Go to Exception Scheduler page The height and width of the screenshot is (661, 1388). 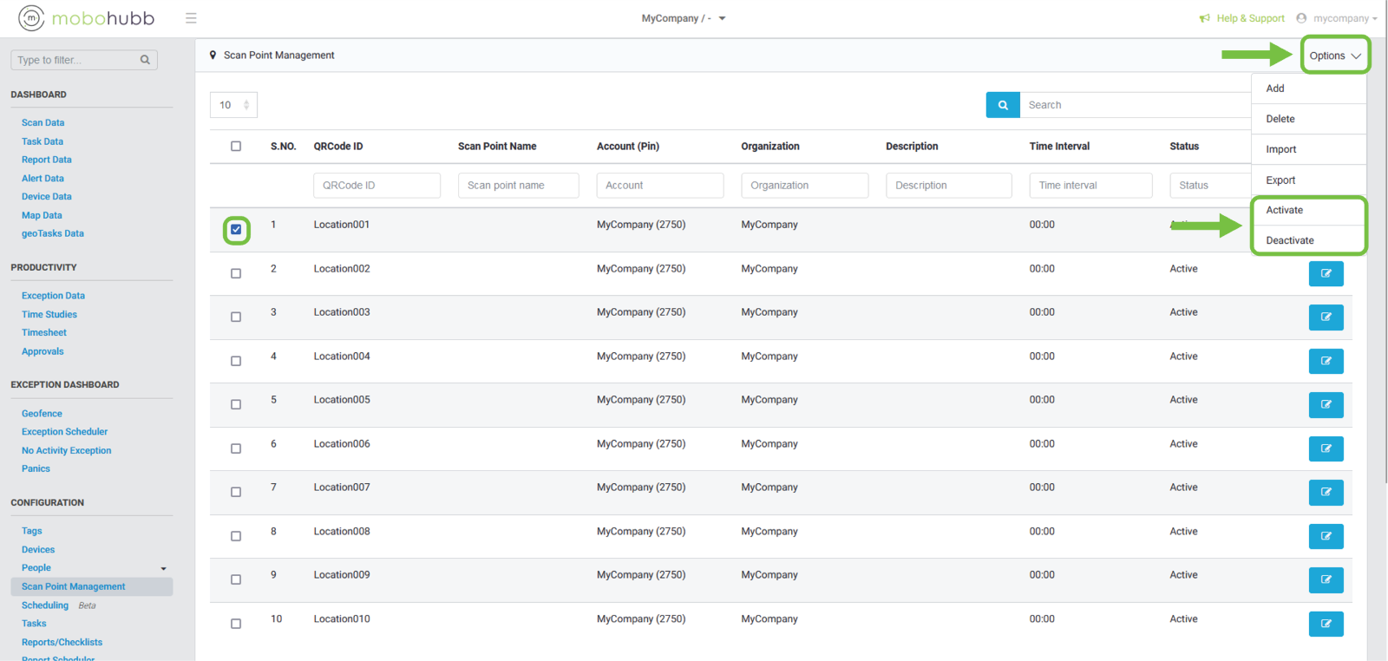[64, 432]
